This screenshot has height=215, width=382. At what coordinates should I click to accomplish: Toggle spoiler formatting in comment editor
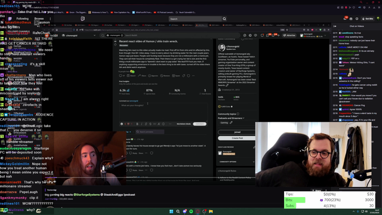[x=164, y=124]
